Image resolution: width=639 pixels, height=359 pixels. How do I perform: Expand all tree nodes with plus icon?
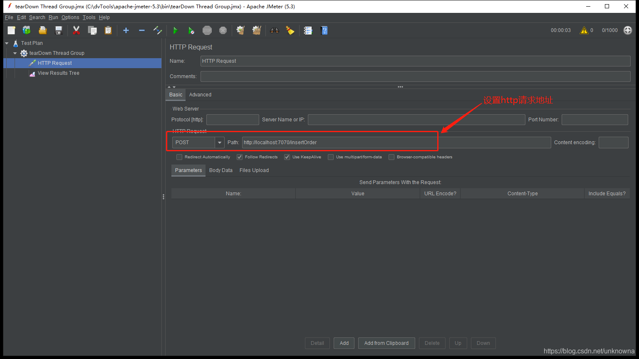(x=126, y=30)
